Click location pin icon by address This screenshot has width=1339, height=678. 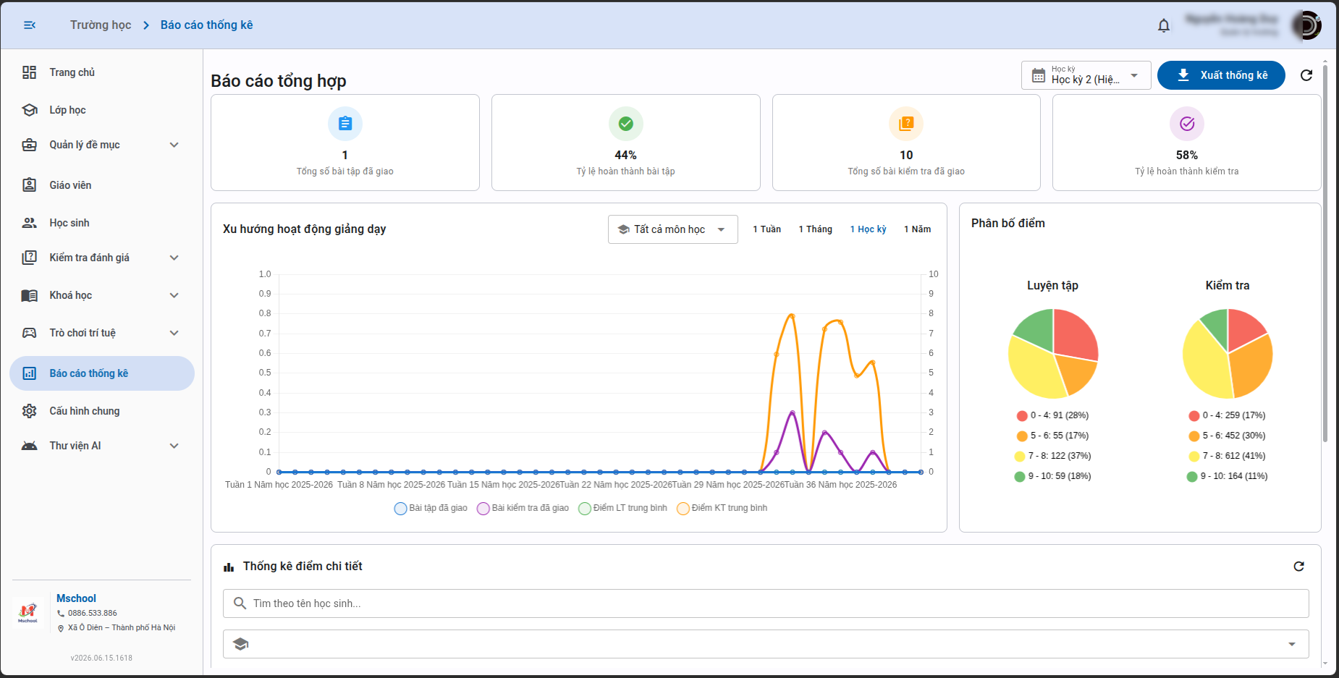tap(61, 628)
